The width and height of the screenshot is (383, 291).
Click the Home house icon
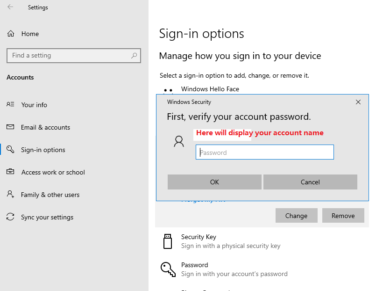click(11, 34)
